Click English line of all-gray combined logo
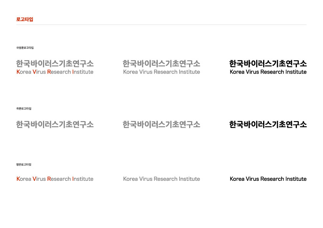This screenshot has height=228, width=323. coord(161,72)
